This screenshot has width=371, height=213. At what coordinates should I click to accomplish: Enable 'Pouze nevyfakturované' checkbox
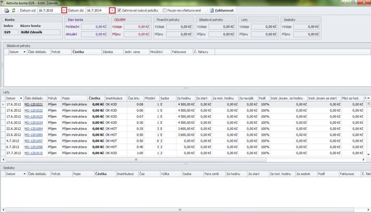pyautogui.click(x=165, y=10)
